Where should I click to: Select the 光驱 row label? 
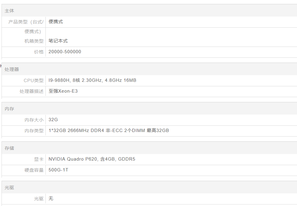click(39, 198)
